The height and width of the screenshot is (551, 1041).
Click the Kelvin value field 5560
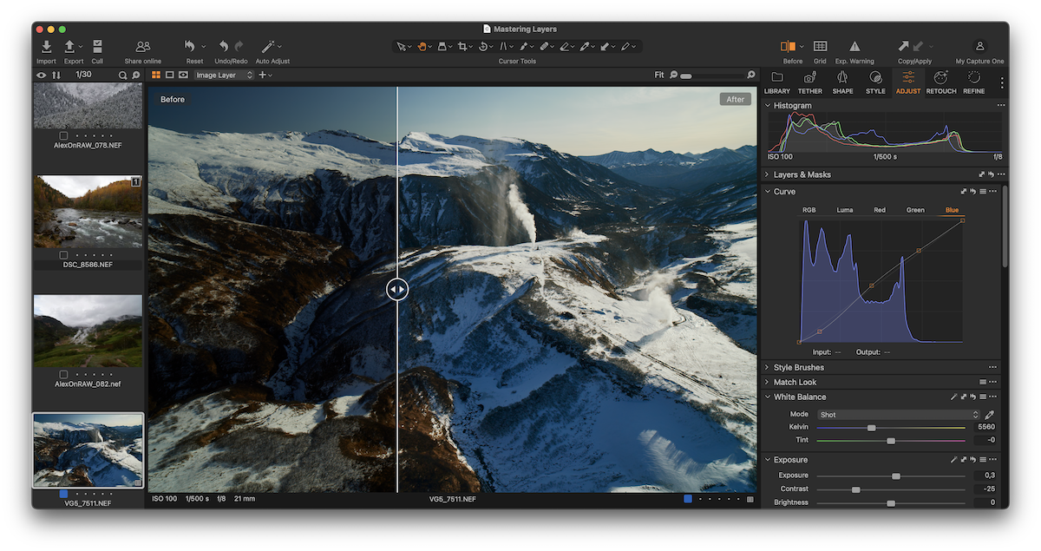pyautogui.click(x=985, y=428)
